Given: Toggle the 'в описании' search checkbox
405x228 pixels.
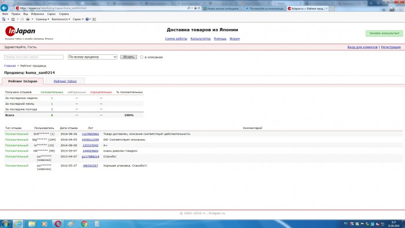Looking at the screenshot, I should coord(142,57).
